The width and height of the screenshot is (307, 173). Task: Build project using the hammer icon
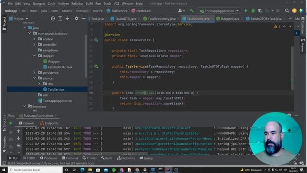click(x=191, y=11)
